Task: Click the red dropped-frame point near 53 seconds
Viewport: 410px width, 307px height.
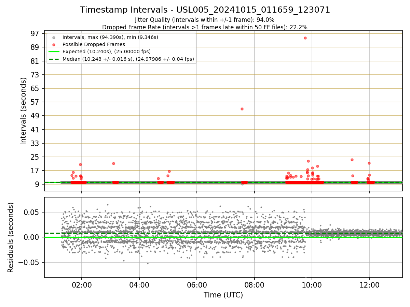Action: pyautogui.click(x=242, y=109)
